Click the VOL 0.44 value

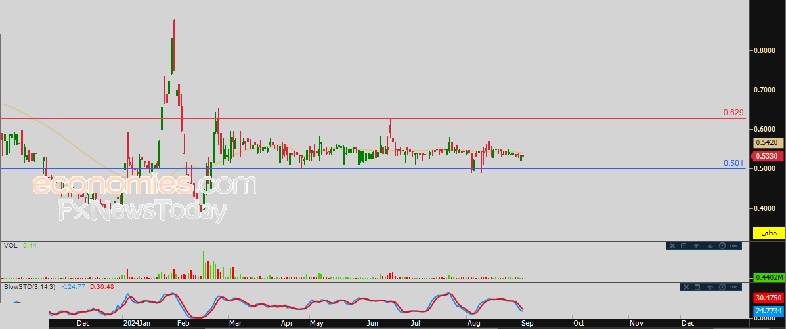pos(30,246)
